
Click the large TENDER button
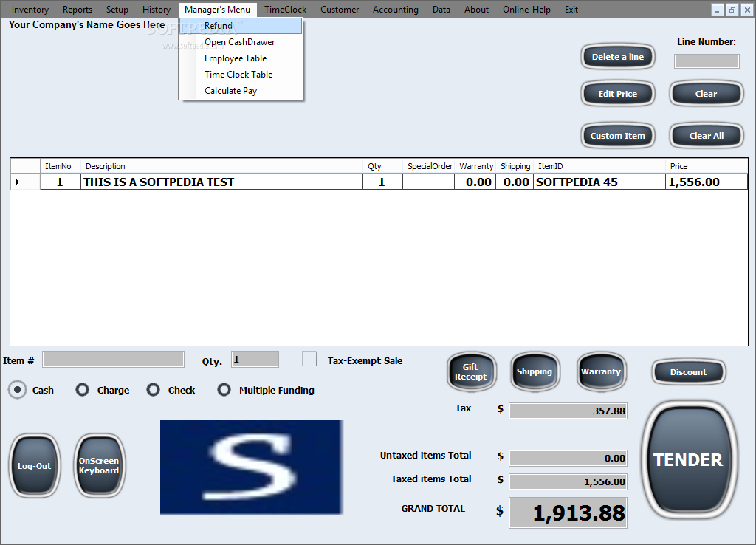[x=689, y=459]
